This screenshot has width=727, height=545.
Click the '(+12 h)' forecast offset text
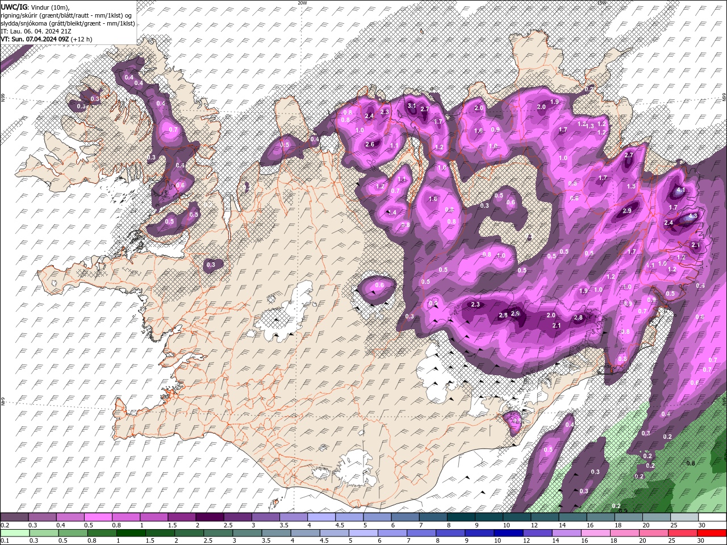tap(81, 39)
